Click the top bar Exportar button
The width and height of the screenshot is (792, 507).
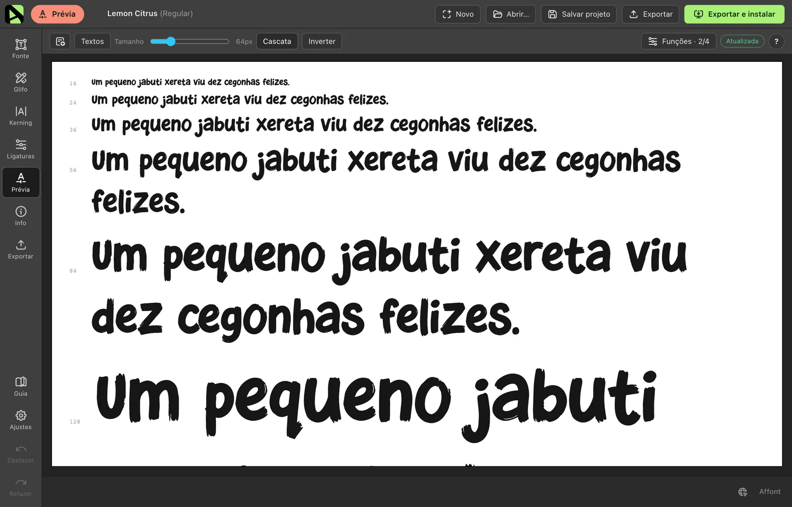tap(650, 14)
